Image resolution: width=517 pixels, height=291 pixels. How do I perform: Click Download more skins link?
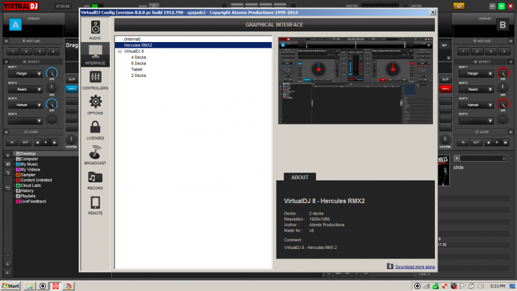coord(415,266)
